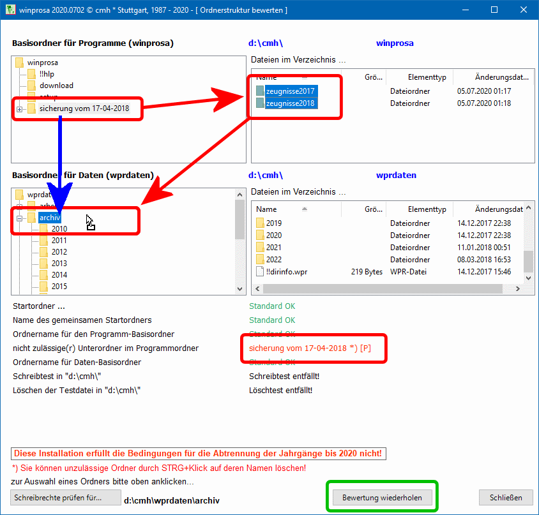The height and width of the screenshot is (515, 539).
Task: Select the zeugnisse2017 folder icon
Action: (x=260, y=91)
